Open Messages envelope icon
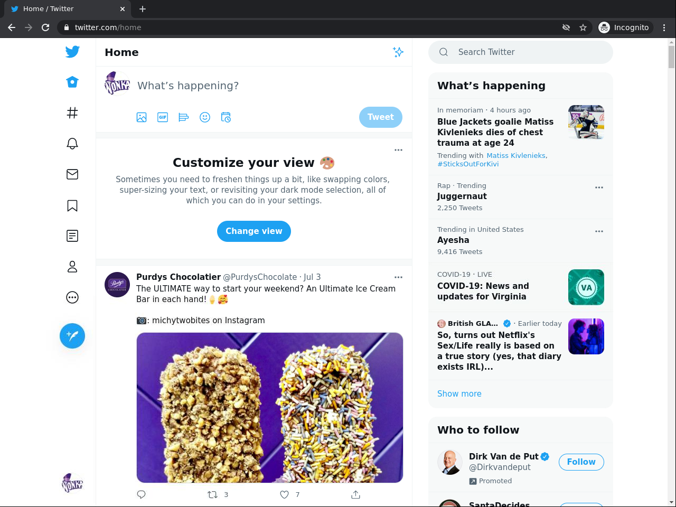This screenshot has height=507, width=676. click(72, 174)
